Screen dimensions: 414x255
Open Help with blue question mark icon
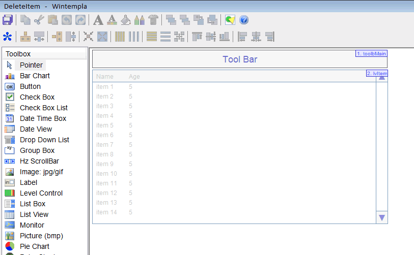pyautogui.click(x=244, y=20)
